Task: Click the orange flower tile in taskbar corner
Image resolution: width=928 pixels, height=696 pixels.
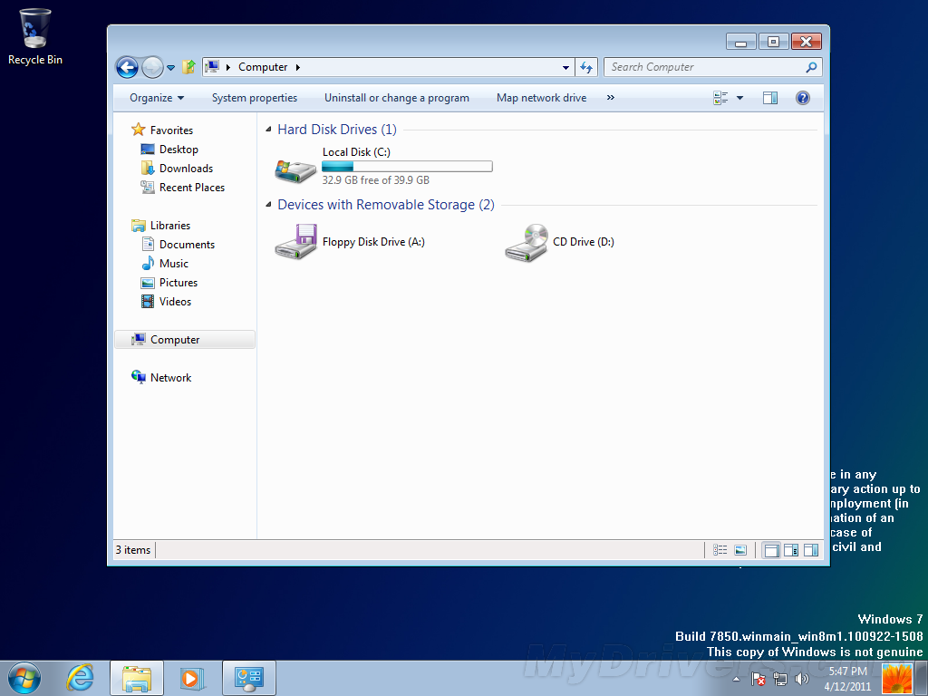Action: point(897,679)
